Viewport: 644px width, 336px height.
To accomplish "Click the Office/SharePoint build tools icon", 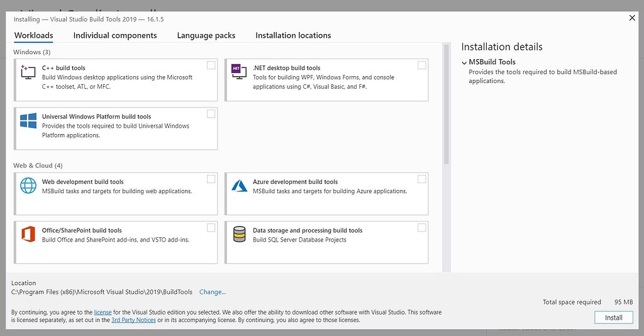I will [x=28, y=234].
